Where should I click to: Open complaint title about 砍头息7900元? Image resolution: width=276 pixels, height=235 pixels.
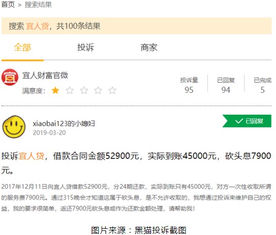(x=136, y=163)
